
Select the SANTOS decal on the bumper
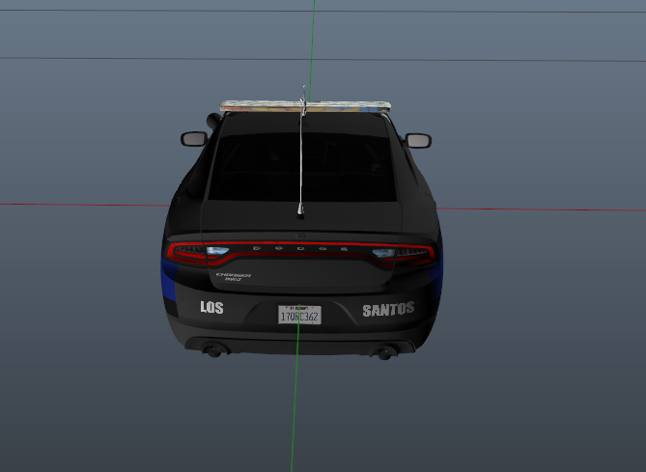pos(388,310)
